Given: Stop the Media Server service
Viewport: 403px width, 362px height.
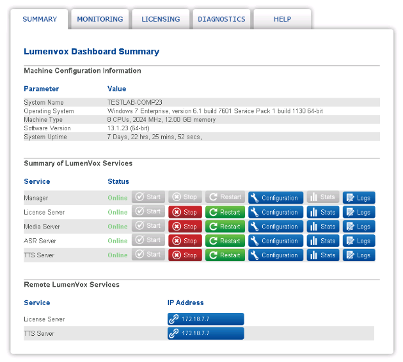Looking at the screenshot, I should (185, 227).
